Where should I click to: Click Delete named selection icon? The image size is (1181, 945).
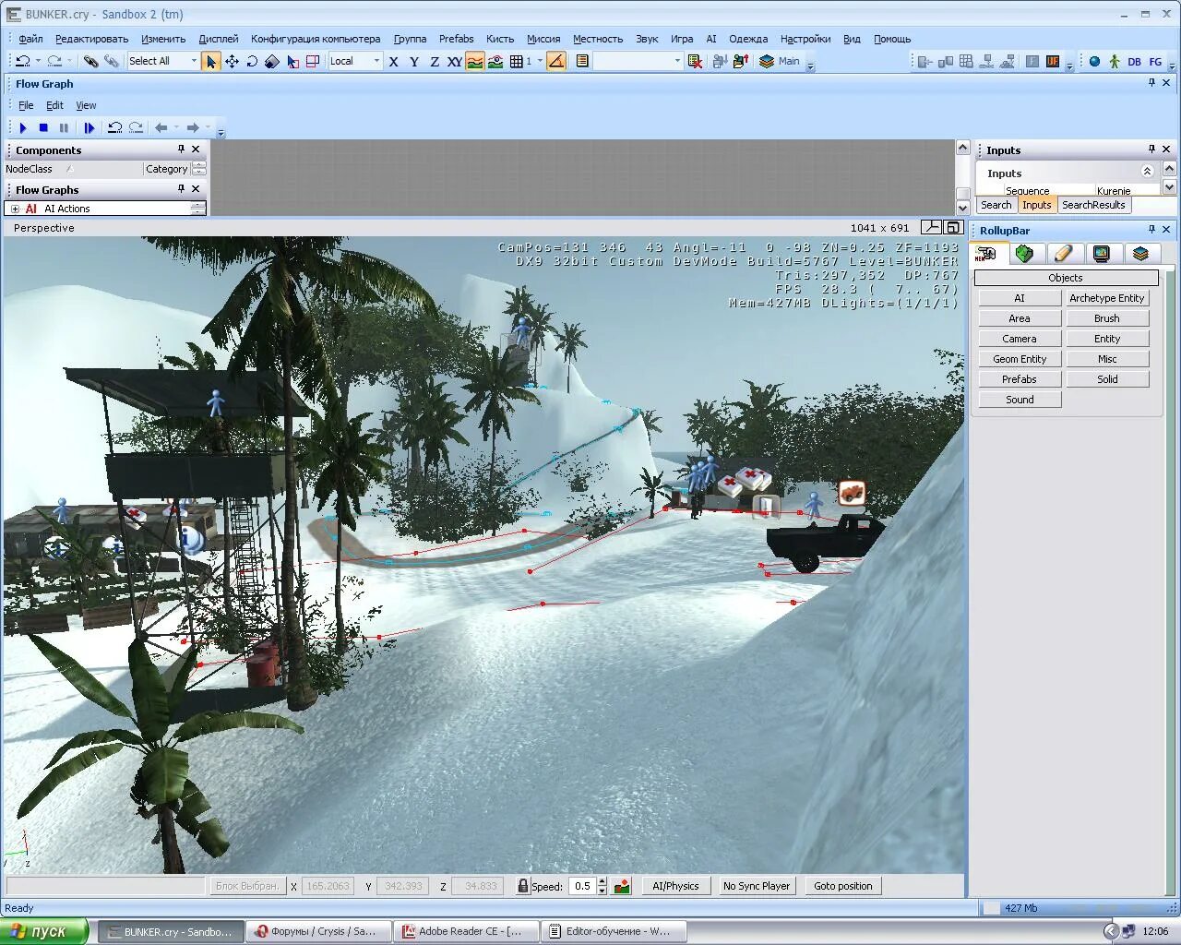(x=696, y=61)
